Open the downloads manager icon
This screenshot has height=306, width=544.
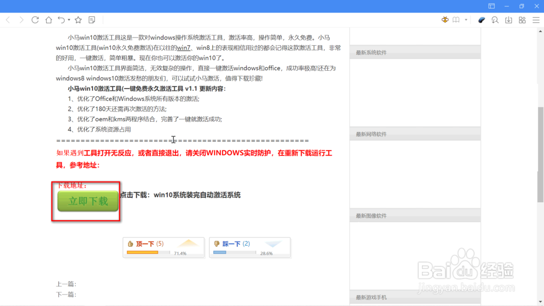[509, 20]
